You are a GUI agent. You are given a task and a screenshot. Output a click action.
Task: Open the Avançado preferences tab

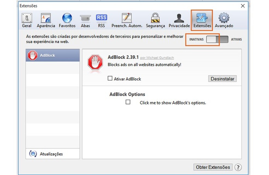(224, 20)
